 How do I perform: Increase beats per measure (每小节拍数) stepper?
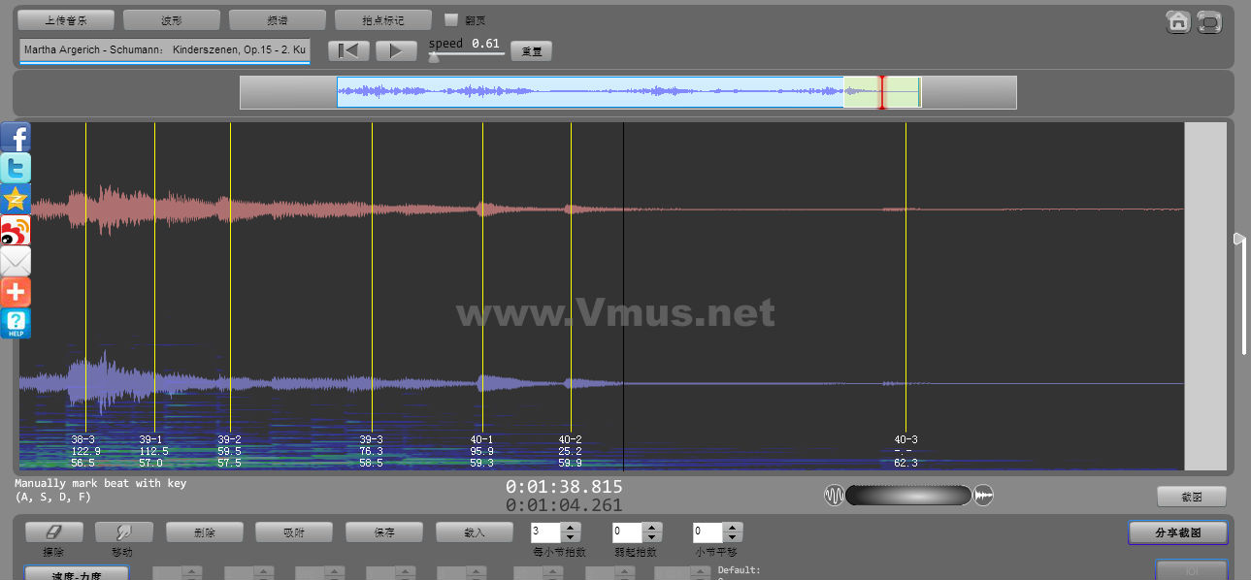tap(571, 528)
